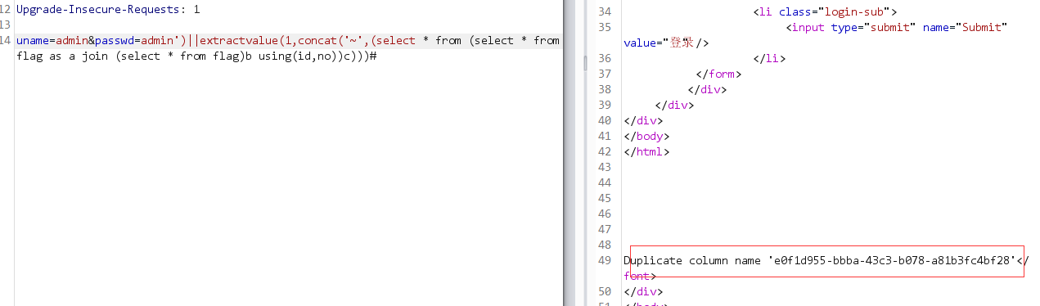Click response line number 46
This screenshot has width=1040, height=306.
(604, 214)
